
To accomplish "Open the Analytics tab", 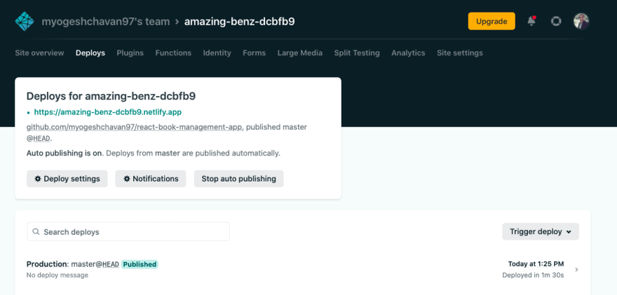I will (x=408, y=53).
